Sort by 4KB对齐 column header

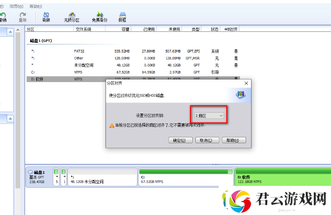point(229,29)
